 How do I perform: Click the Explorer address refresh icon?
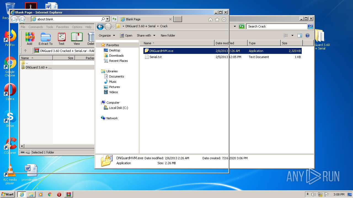[242, 26]
